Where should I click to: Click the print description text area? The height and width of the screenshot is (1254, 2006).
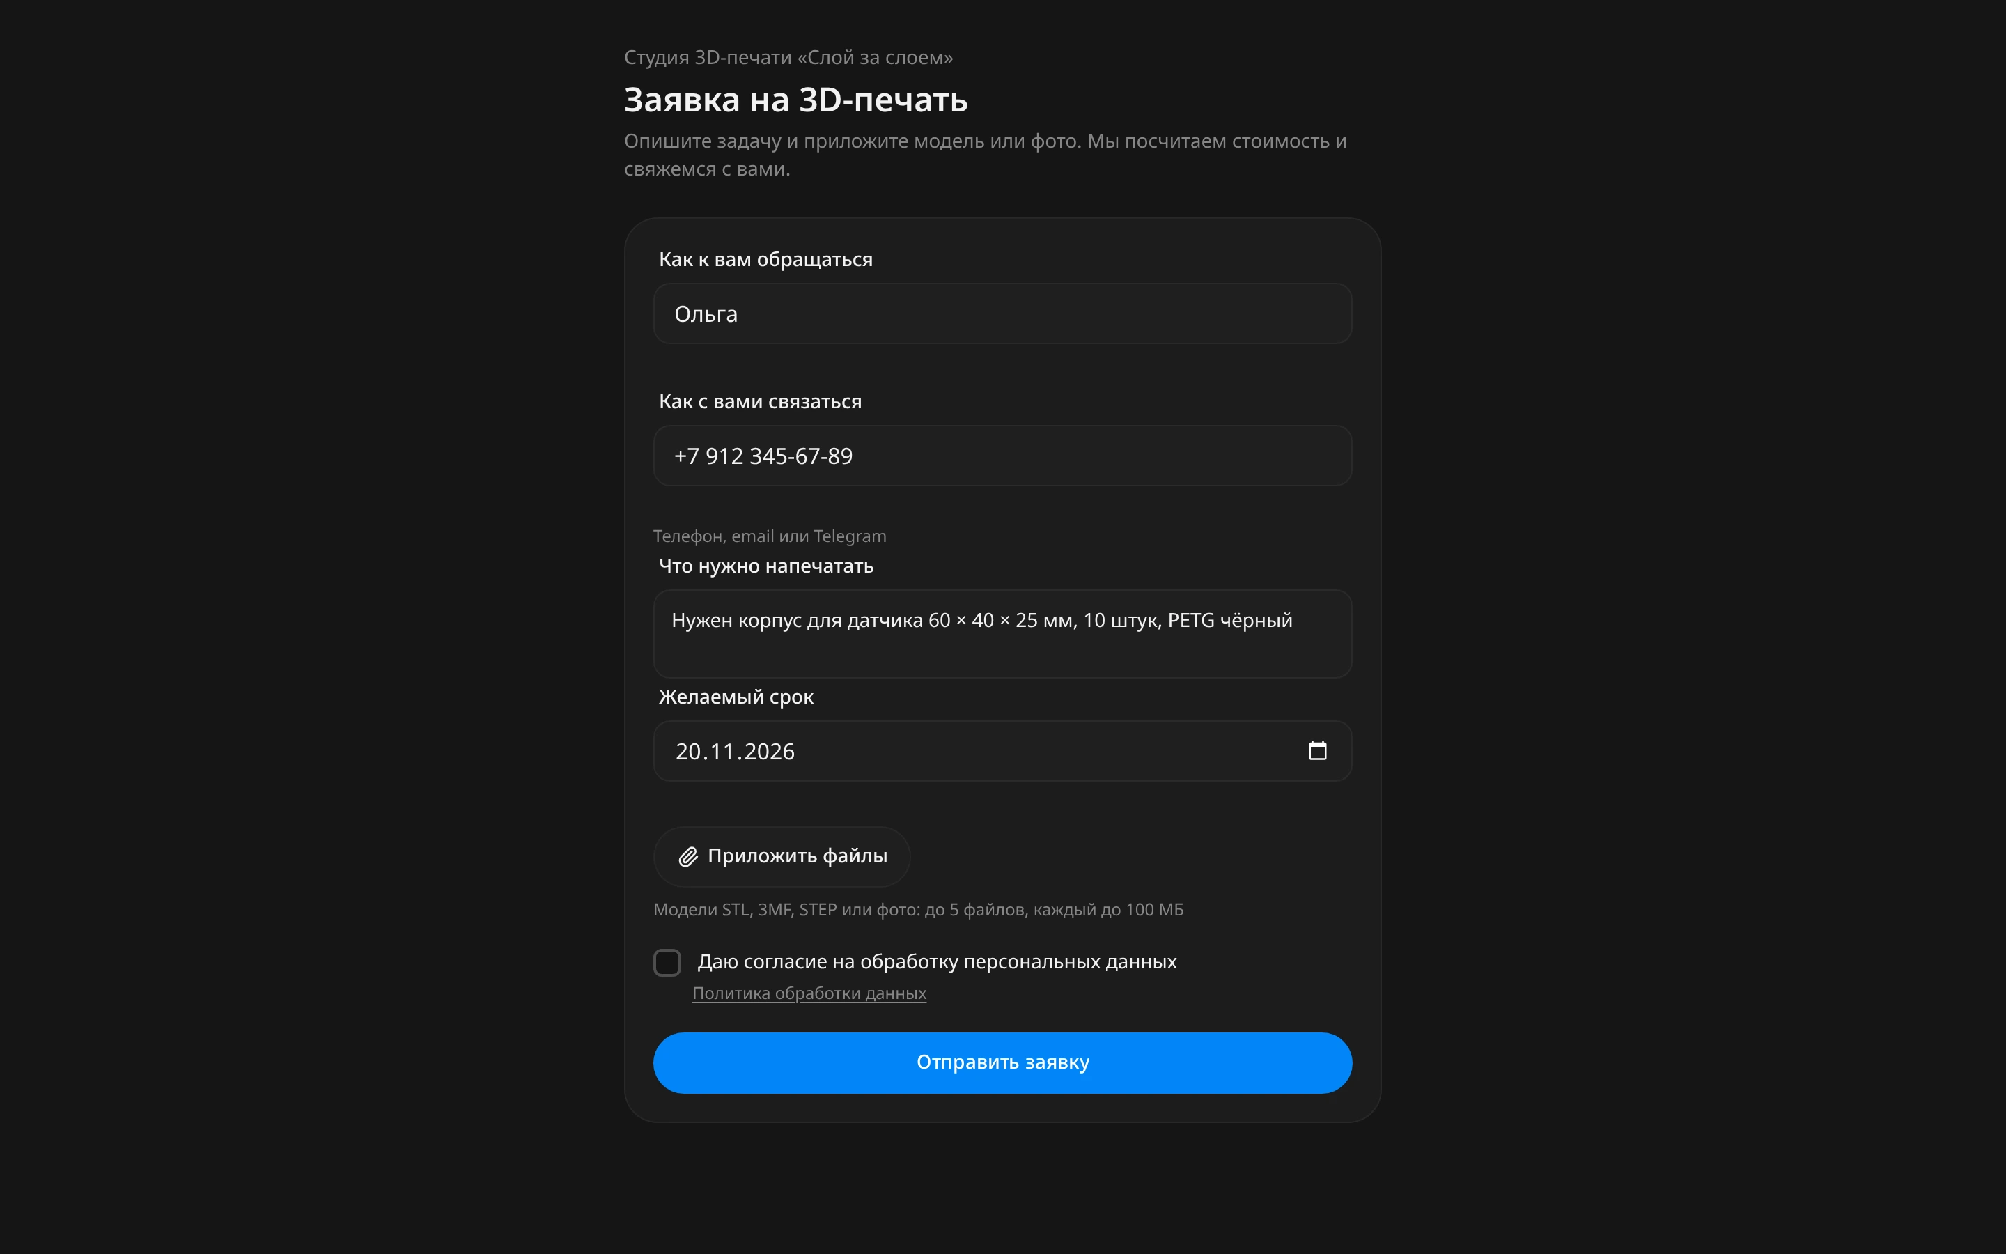tap(1002, 634)
